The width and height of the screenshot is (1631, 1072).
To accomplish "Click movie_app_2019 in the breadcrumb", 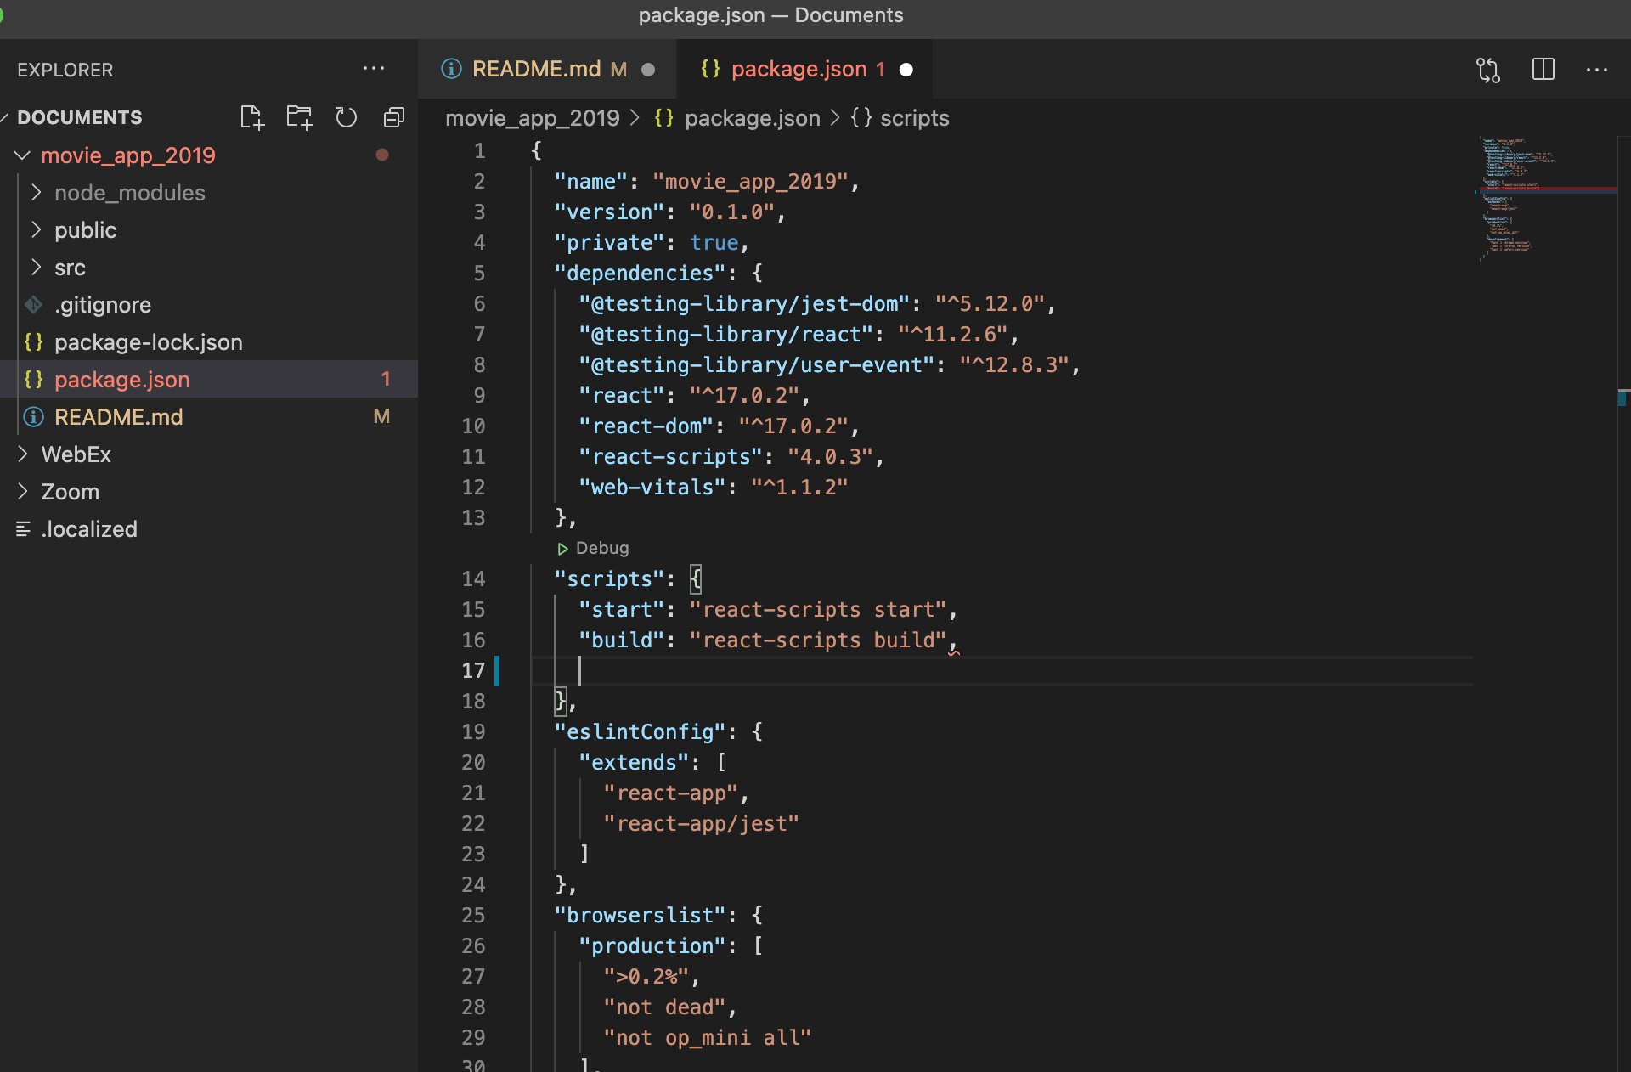I will tap(533, 118).
